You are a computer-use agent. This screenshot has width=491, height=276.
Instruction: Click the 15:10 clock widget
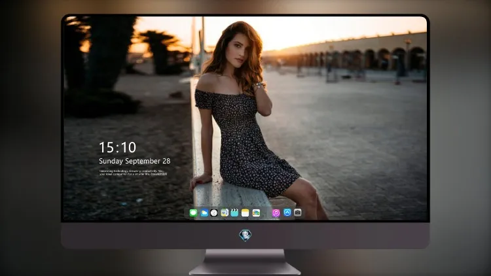(117, 147)
